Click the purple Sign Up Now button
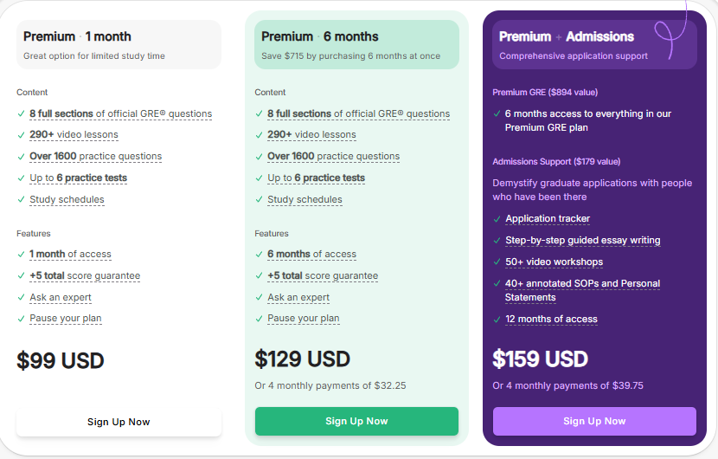Image resolution: width=718 pixels, height=459 pixels. point(594,421)
